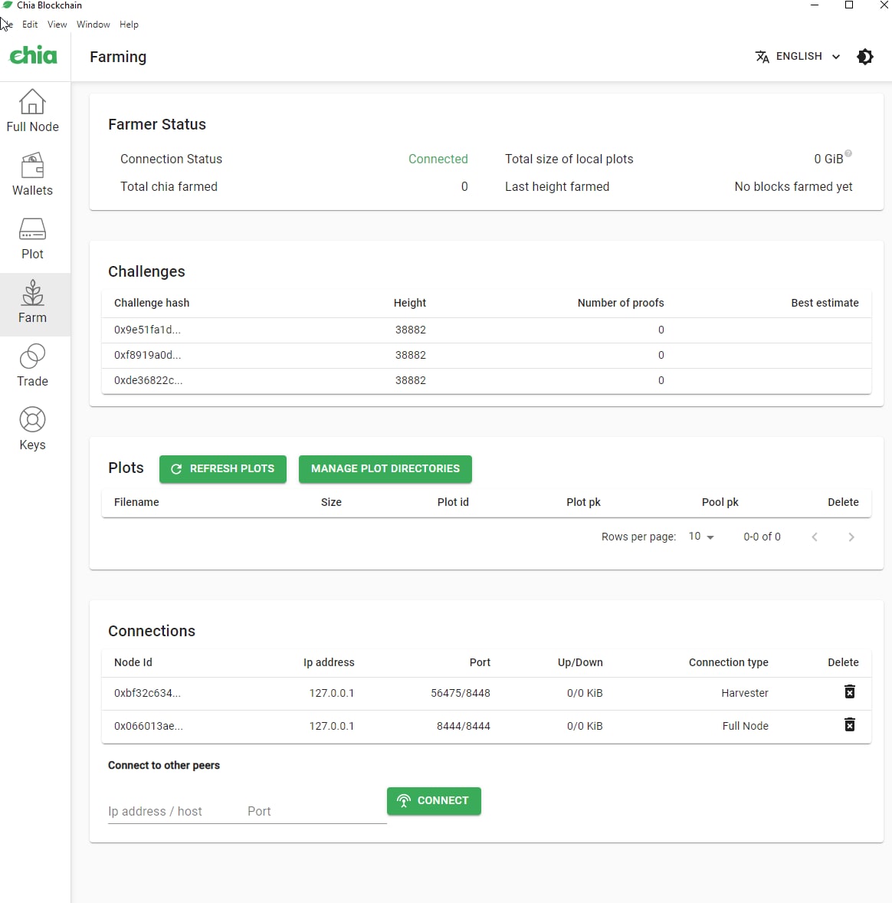This screenshot has width=892, height=903.
Task: Click No blocks farmed yet text
Action: click(793, 186)
